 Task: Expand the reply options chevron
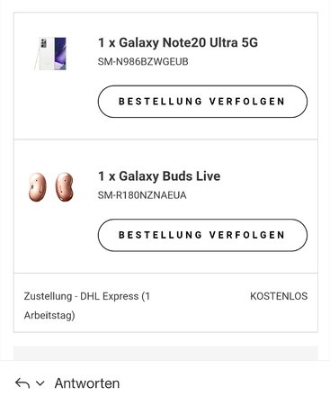click(40, 383)
